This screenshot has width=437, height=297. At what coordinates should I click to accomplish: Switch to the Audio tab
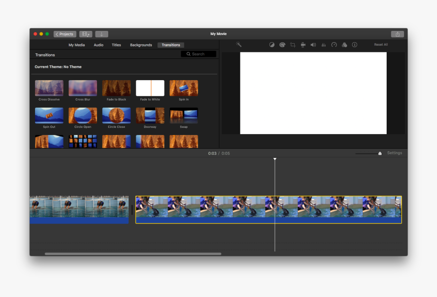coord(99,45)
